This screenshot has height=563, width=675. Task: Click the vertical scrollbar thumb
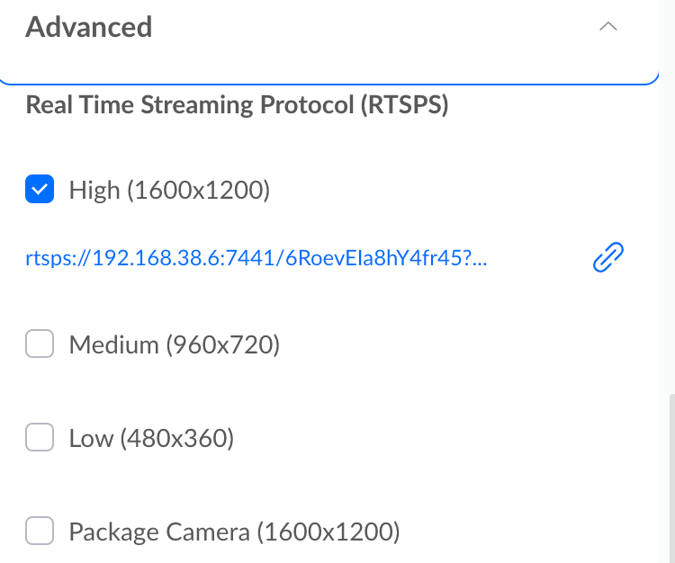[670, 477]
